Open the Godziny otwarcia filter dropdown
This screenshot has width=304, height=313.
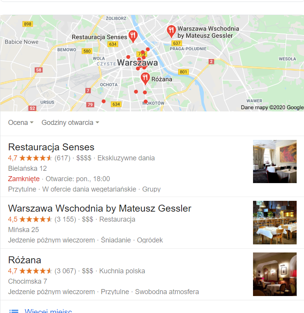70,123
